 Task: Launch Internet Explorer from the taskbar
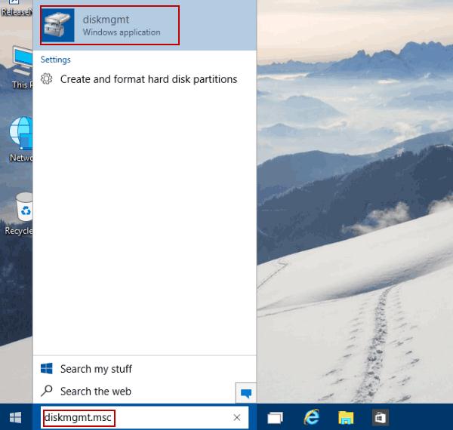click(x=310, y=417)
